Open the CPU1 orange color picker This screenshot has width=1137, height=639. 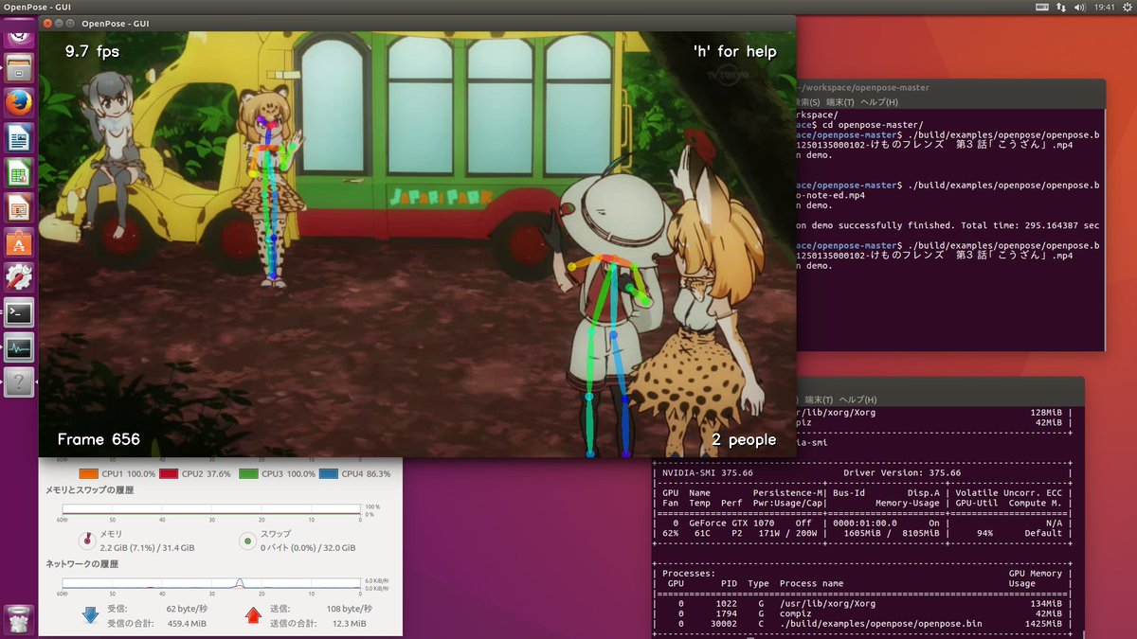[90, 473]
